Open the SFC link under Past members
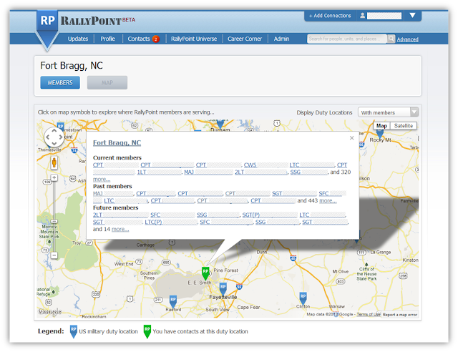 (x=323, y=193)
